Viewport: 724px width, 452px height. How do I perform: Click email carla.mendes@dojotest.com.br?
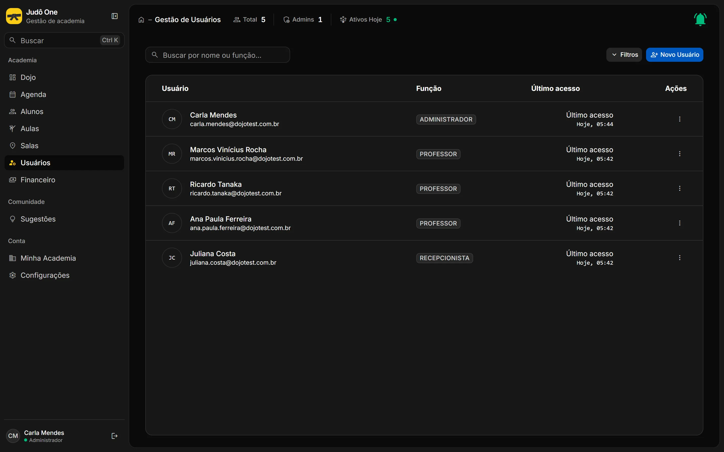tap(235, 124)
